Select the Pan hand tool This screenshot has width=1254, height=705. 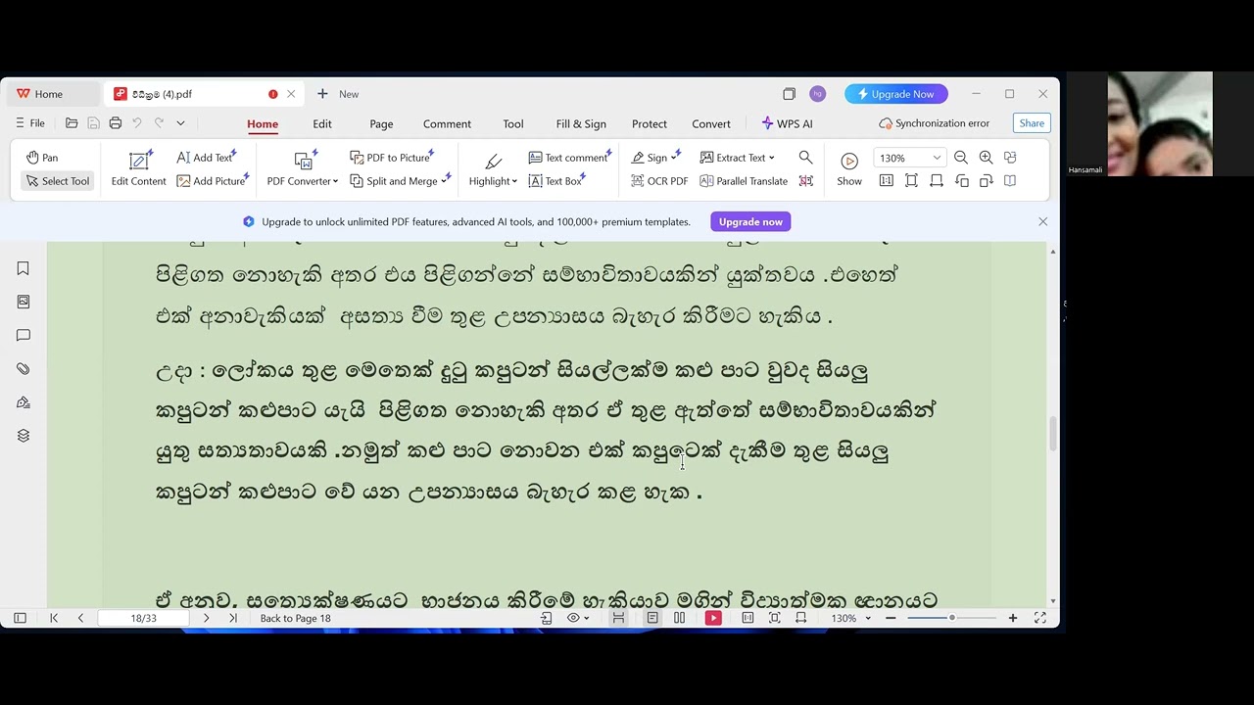click(x=42, y=158)
